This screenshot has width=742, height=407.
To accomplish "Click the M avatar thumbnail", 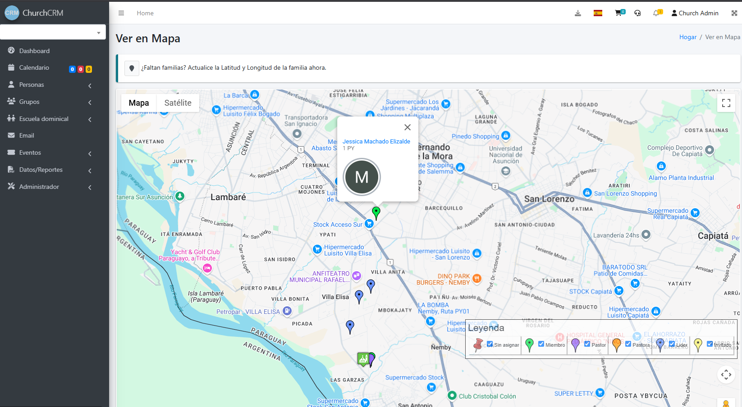I will point(362,177).
